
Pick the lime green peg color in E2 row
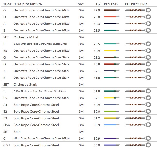[x=112, y=111]
